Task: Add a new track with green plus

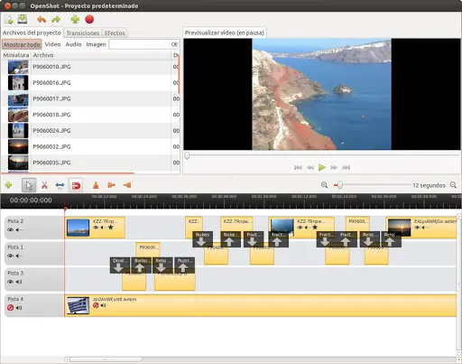Action: coord(8,185)
